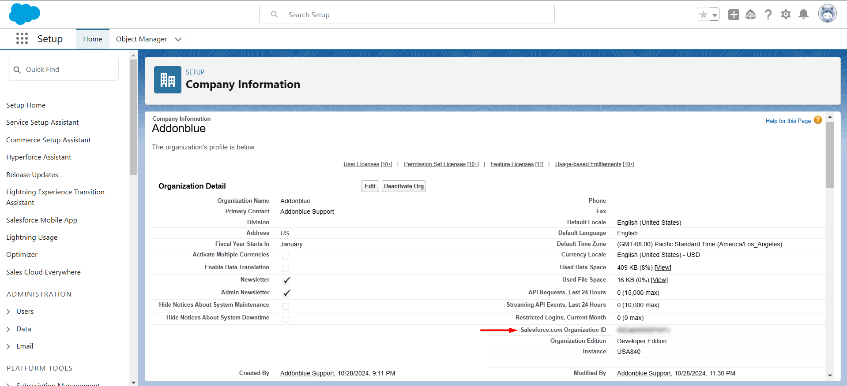Open the user profile avatar
This screenshot has width=847, height=386.
tap(827, 14)
